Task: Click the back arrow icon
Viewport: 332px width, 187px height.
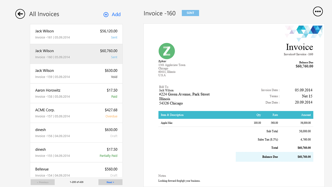Action: 20,14
